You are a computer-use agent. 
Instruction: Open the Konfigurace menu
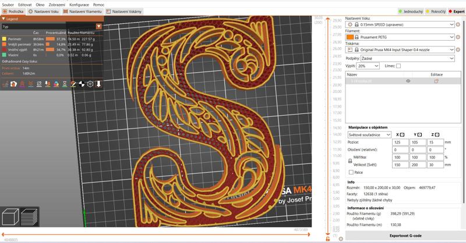pos(79,5)
